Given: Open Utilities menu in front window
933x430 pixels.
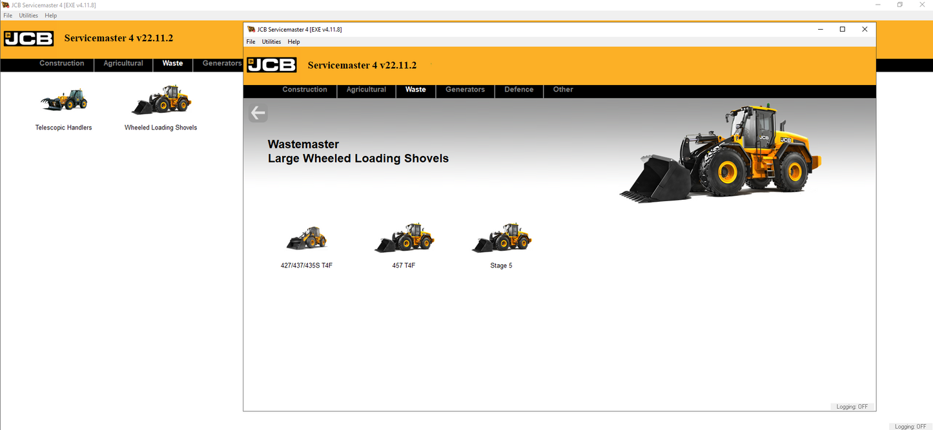Looking at the screenshot, I should coord(271,42).
